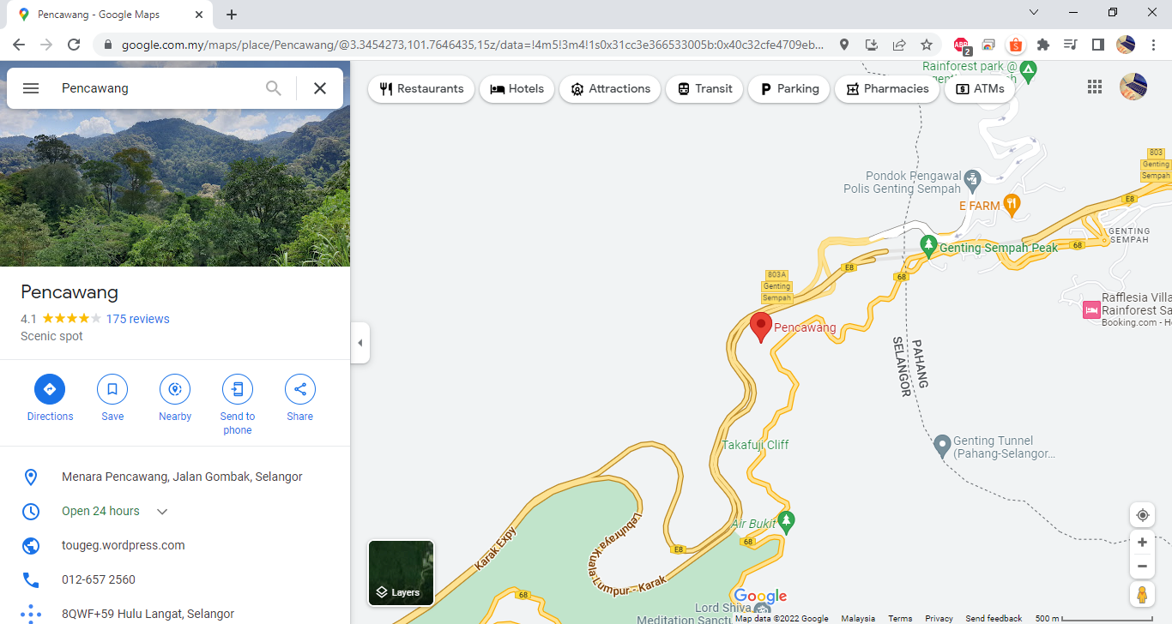
Task: Click the phone number 012-657 2560
Action: (99, 579)
